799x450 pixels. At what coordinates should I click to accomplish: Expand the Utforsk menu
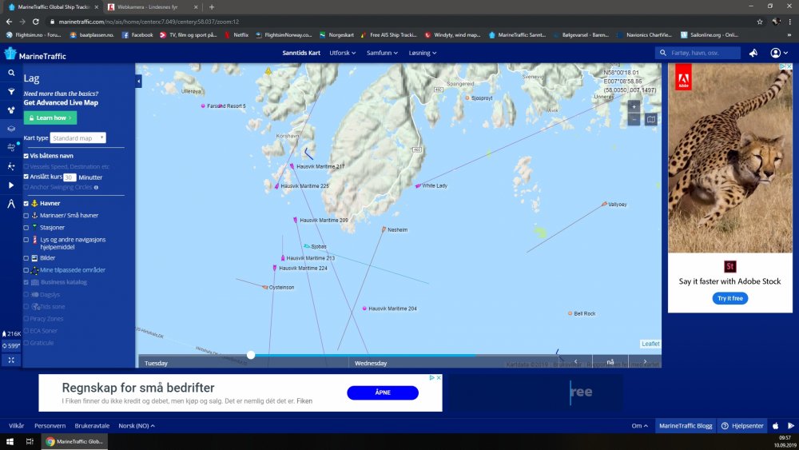343,53
